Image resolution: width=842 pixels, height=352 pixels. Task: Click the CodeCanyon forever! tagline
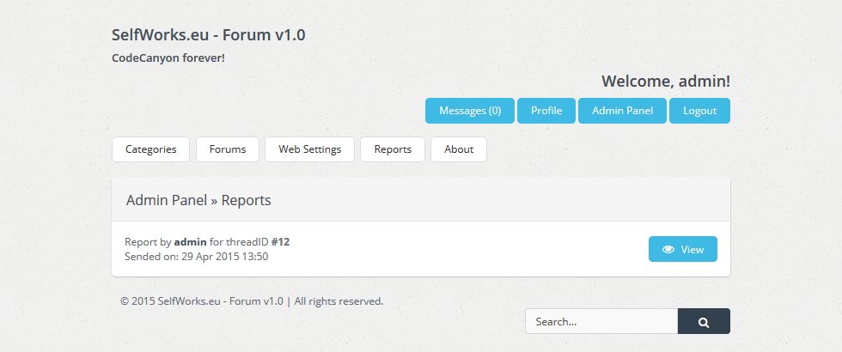[x=168, y=58]
